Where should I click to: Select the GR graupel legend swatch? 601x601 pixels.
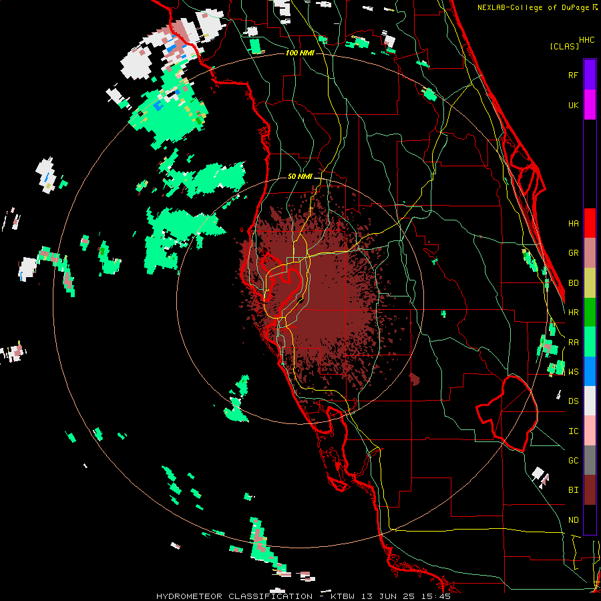tap(590, 253)
